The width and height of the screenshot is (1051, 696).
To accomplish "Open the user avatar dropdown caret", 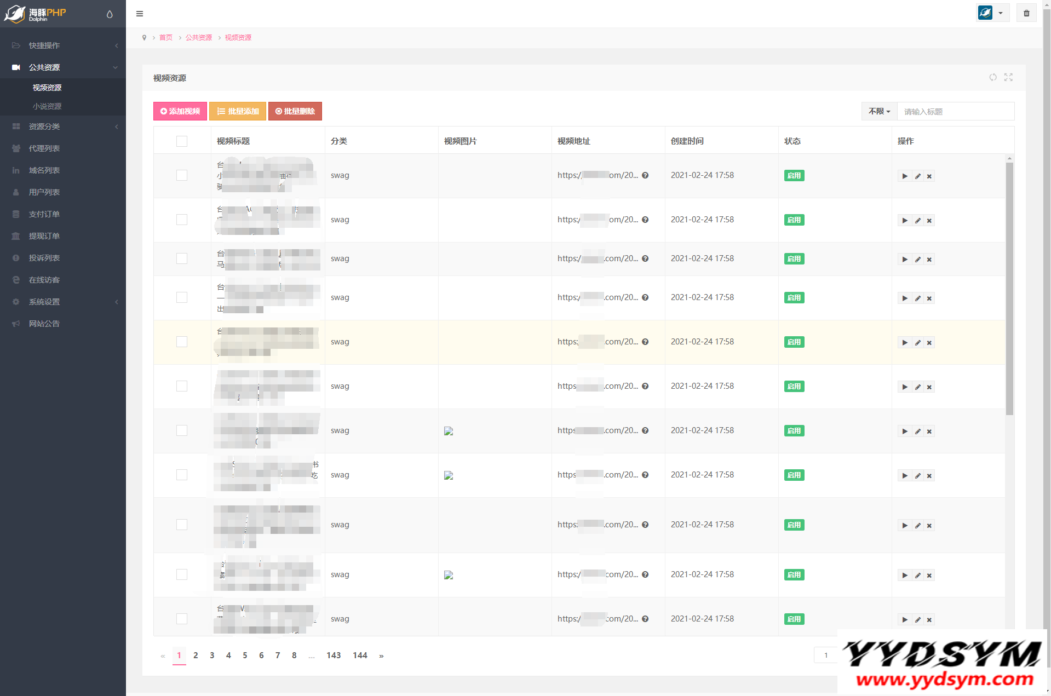I will tap(1001, 13).
